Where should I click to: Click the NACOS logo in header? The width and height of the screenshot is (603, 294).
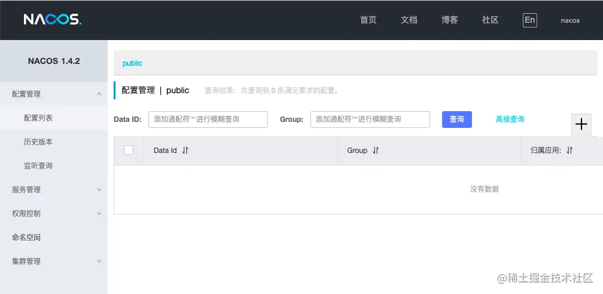tap(52, 20)
